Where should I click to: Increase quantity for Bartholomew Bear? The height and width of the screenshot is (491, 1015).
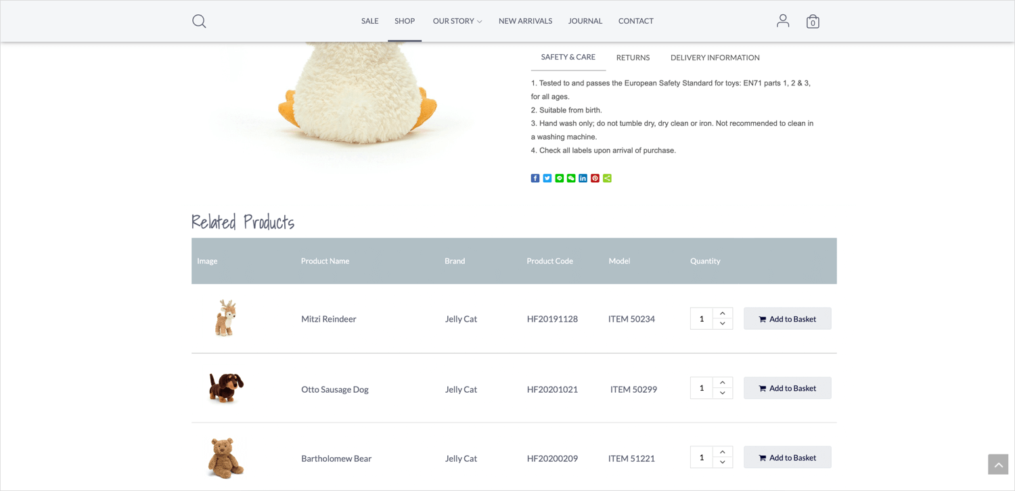[723, 452]
